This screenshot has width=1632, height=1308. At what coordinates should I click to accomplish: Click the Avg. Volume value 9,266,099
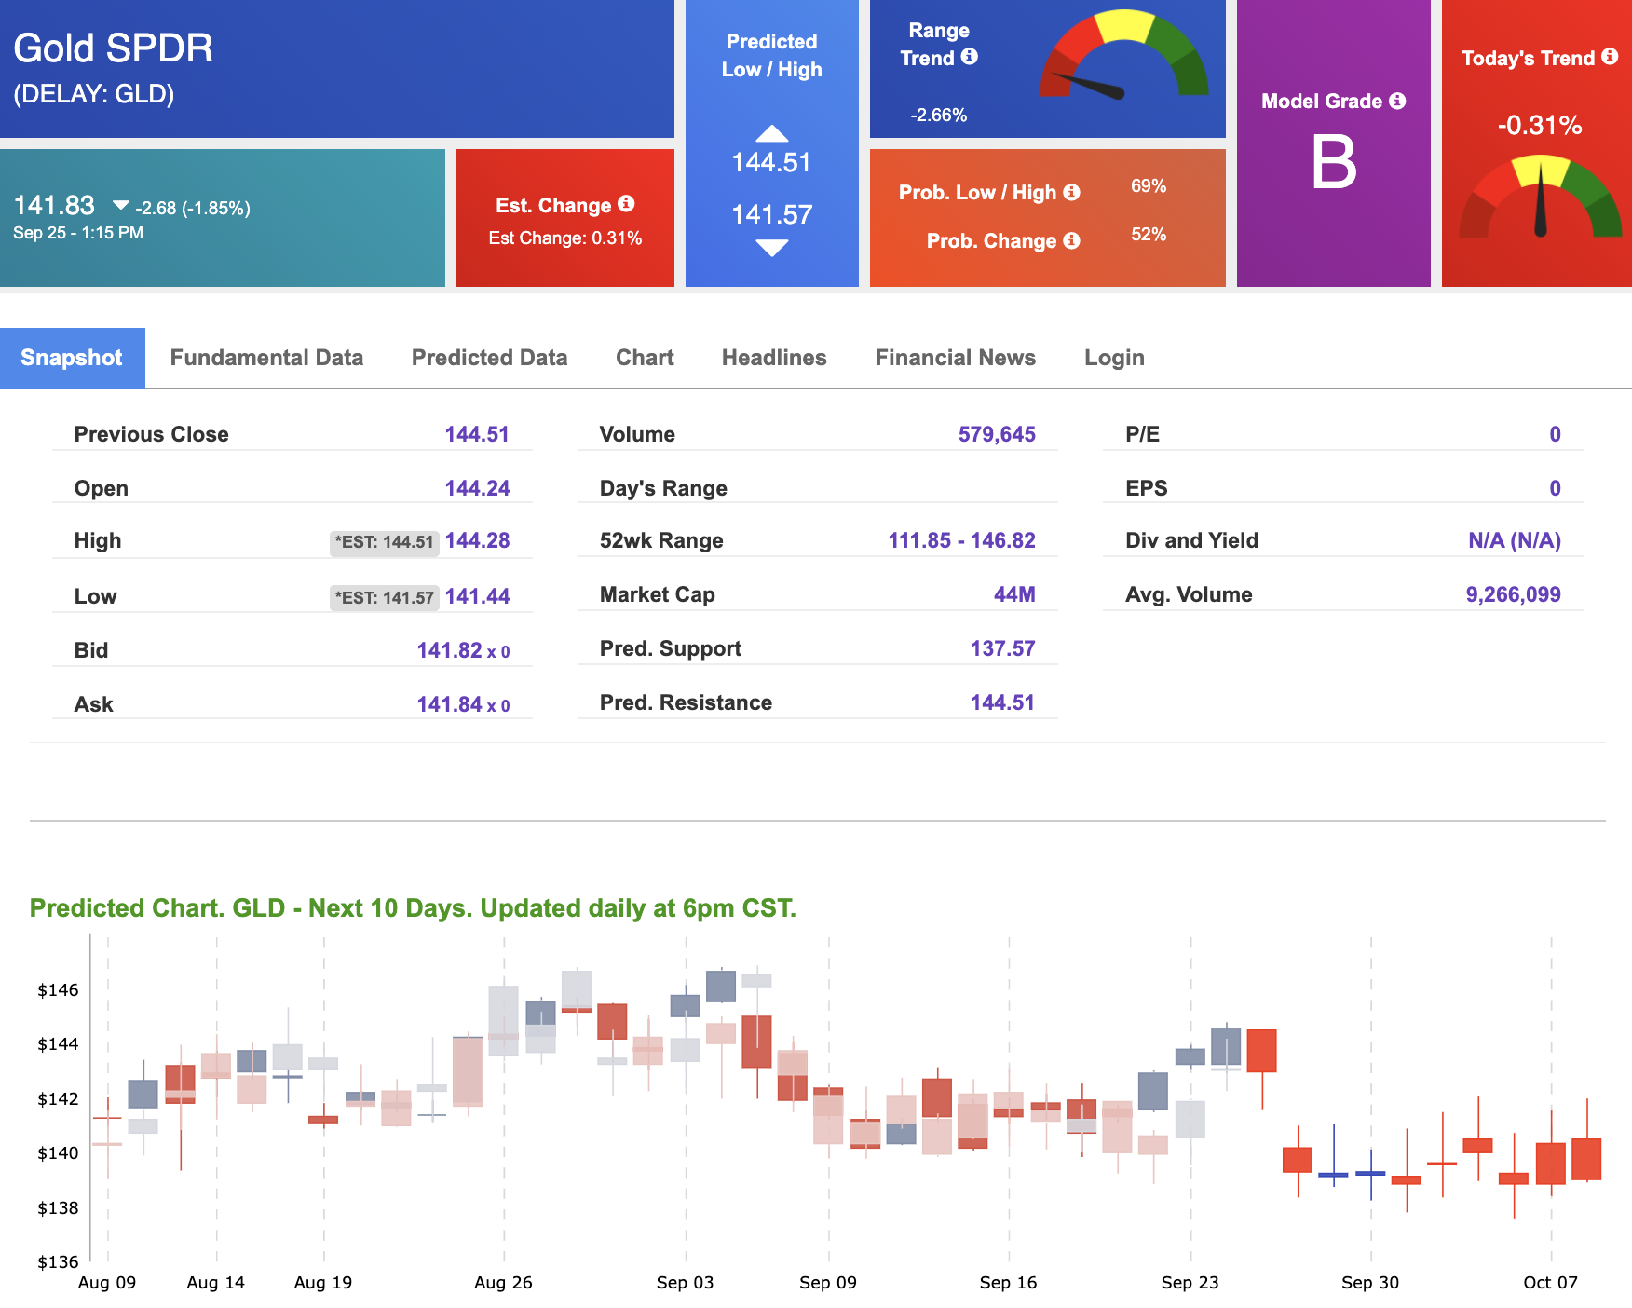[1513, 594]
